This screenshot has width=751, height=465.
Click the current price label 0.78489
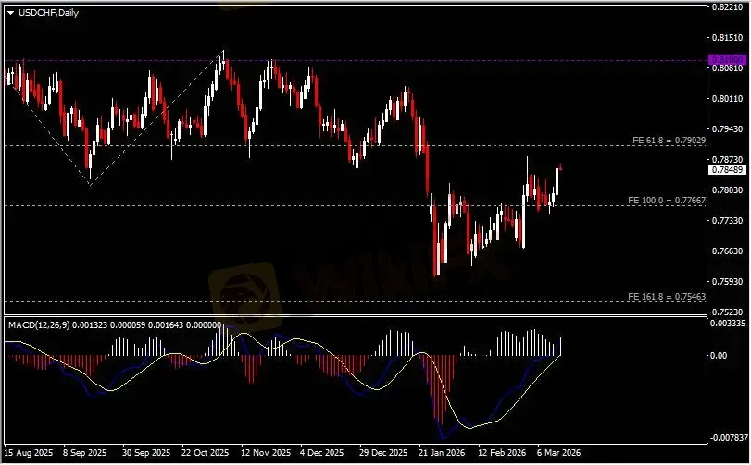[727, 170]
